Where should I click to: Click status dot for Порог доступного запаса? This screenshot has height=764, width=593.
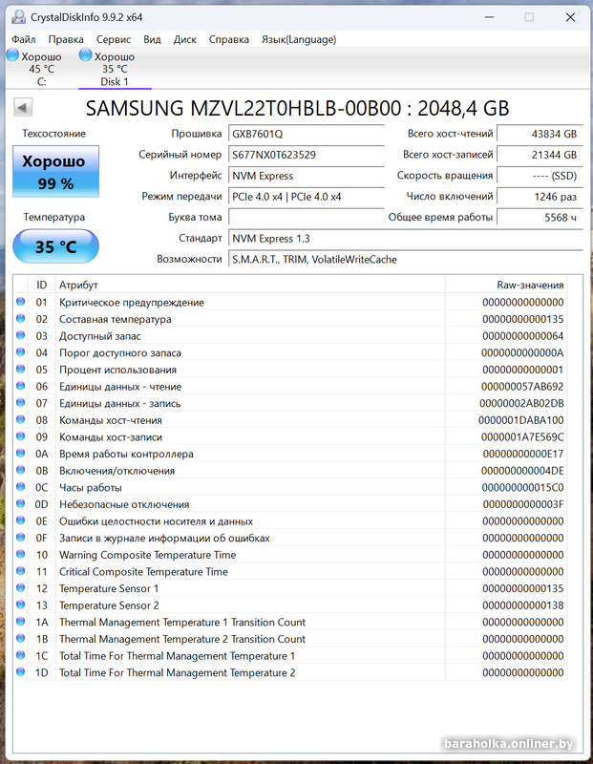point(20,351)
